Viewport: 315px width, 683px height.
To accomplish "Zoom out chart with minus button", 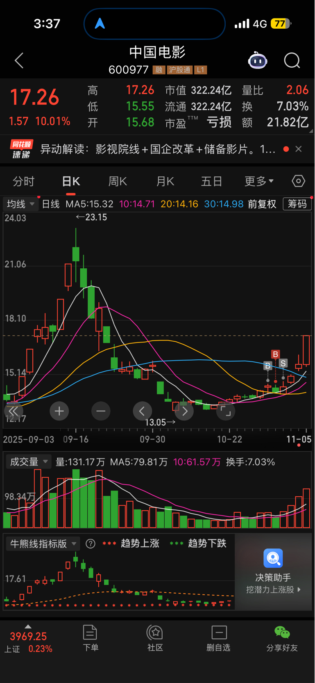I will (101, 411).
